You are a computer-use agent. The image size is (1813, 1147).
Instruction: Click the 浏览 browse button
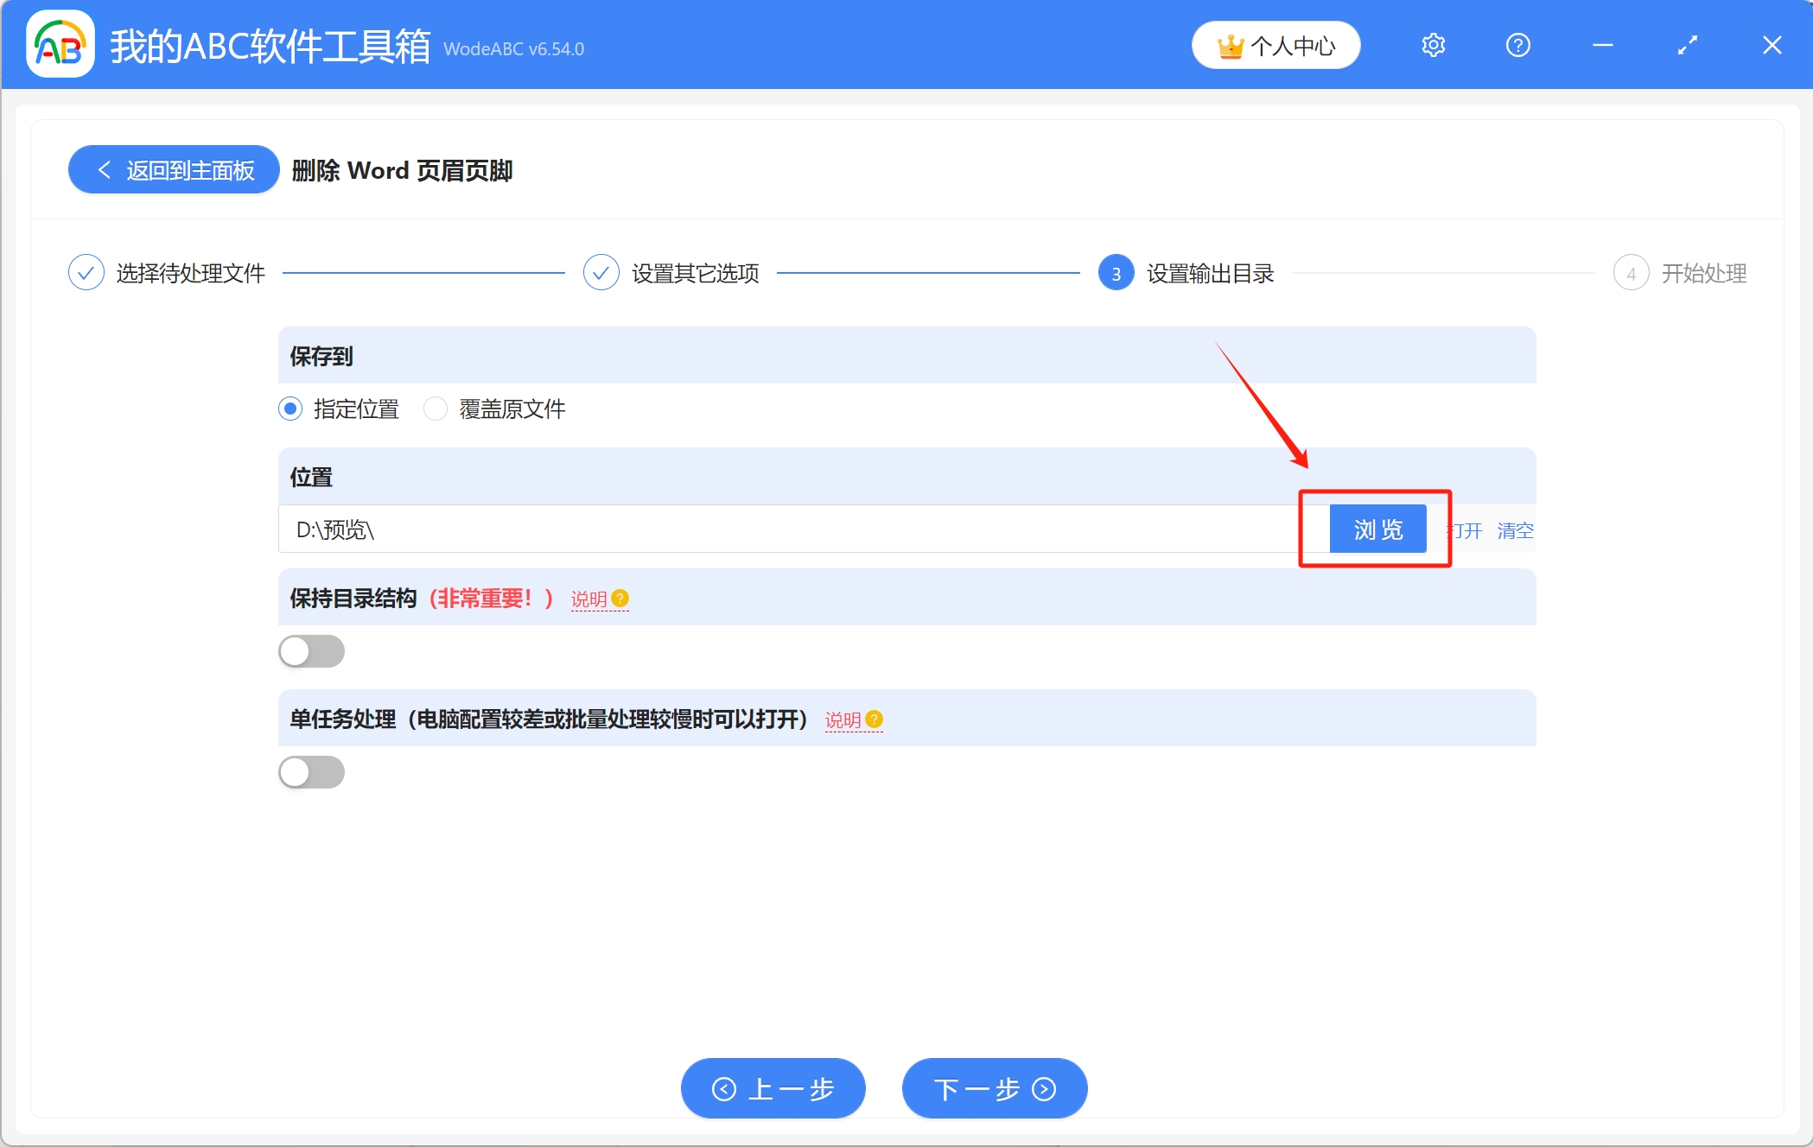coord(1377,529)
